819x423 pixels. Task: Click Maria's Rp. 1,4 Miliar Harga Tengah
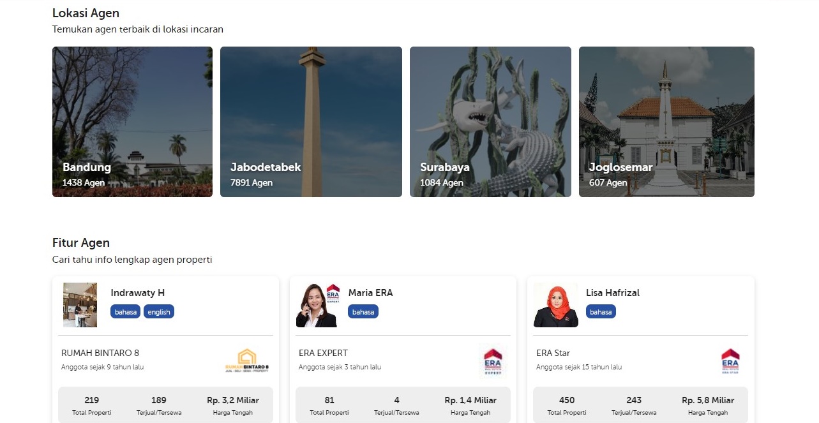point(470,405)
